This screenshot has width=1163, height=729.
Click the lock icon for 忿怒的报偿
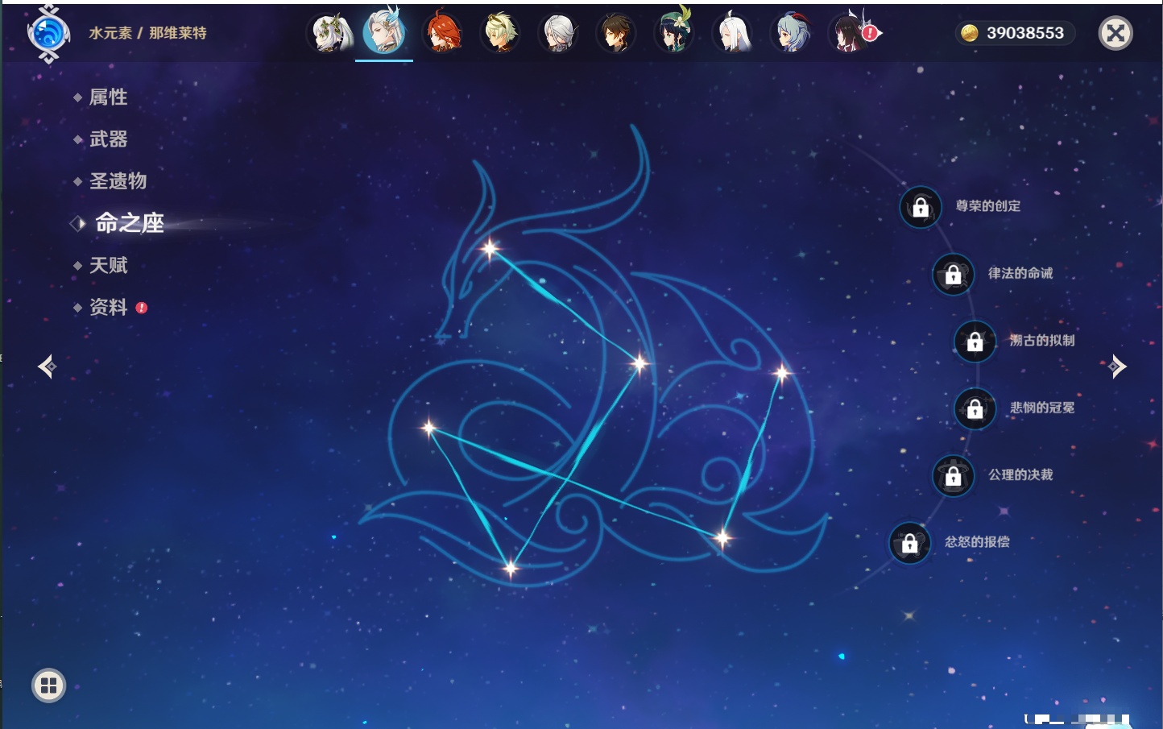909,543
